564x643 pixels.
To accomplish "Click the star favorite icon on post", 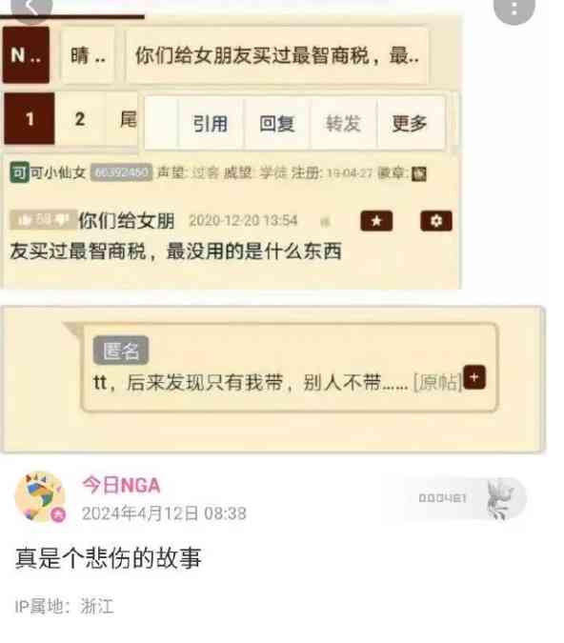I will click(376, 221).
